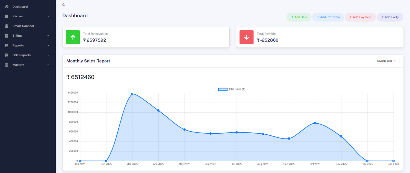Screen dimensions: 410x173
Task: Click the breadcrumb home icon
Action: pos(64,5)
